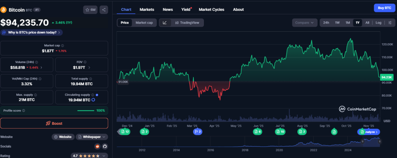Switch chart to Market cap view

click(x=144, y=23)
